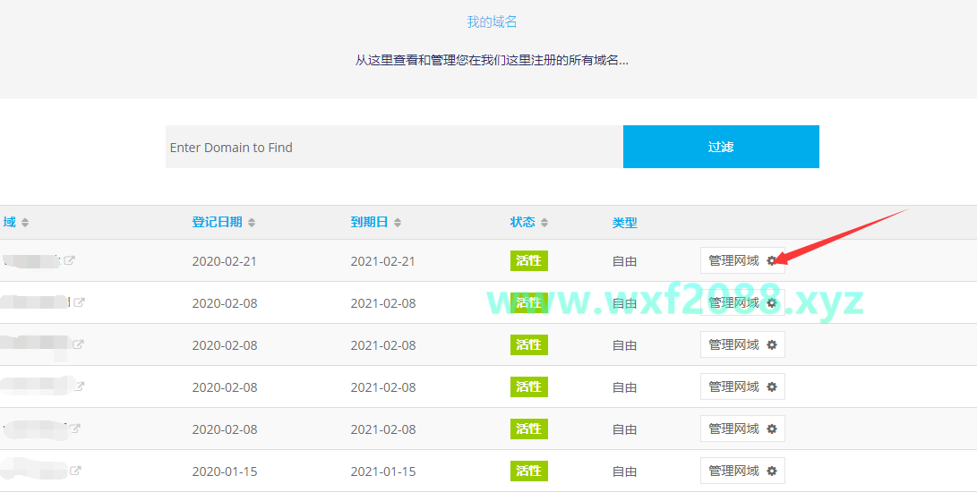Click the 类型 column header
The image size is (977, 501).
(624, 223)
